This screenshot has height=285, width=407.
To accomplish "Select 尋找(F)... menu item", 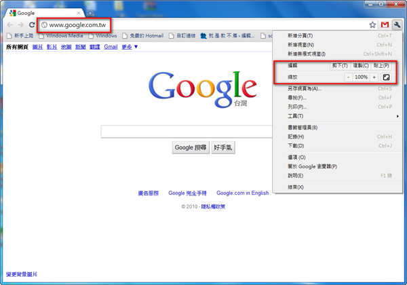I will coord(338,98).
